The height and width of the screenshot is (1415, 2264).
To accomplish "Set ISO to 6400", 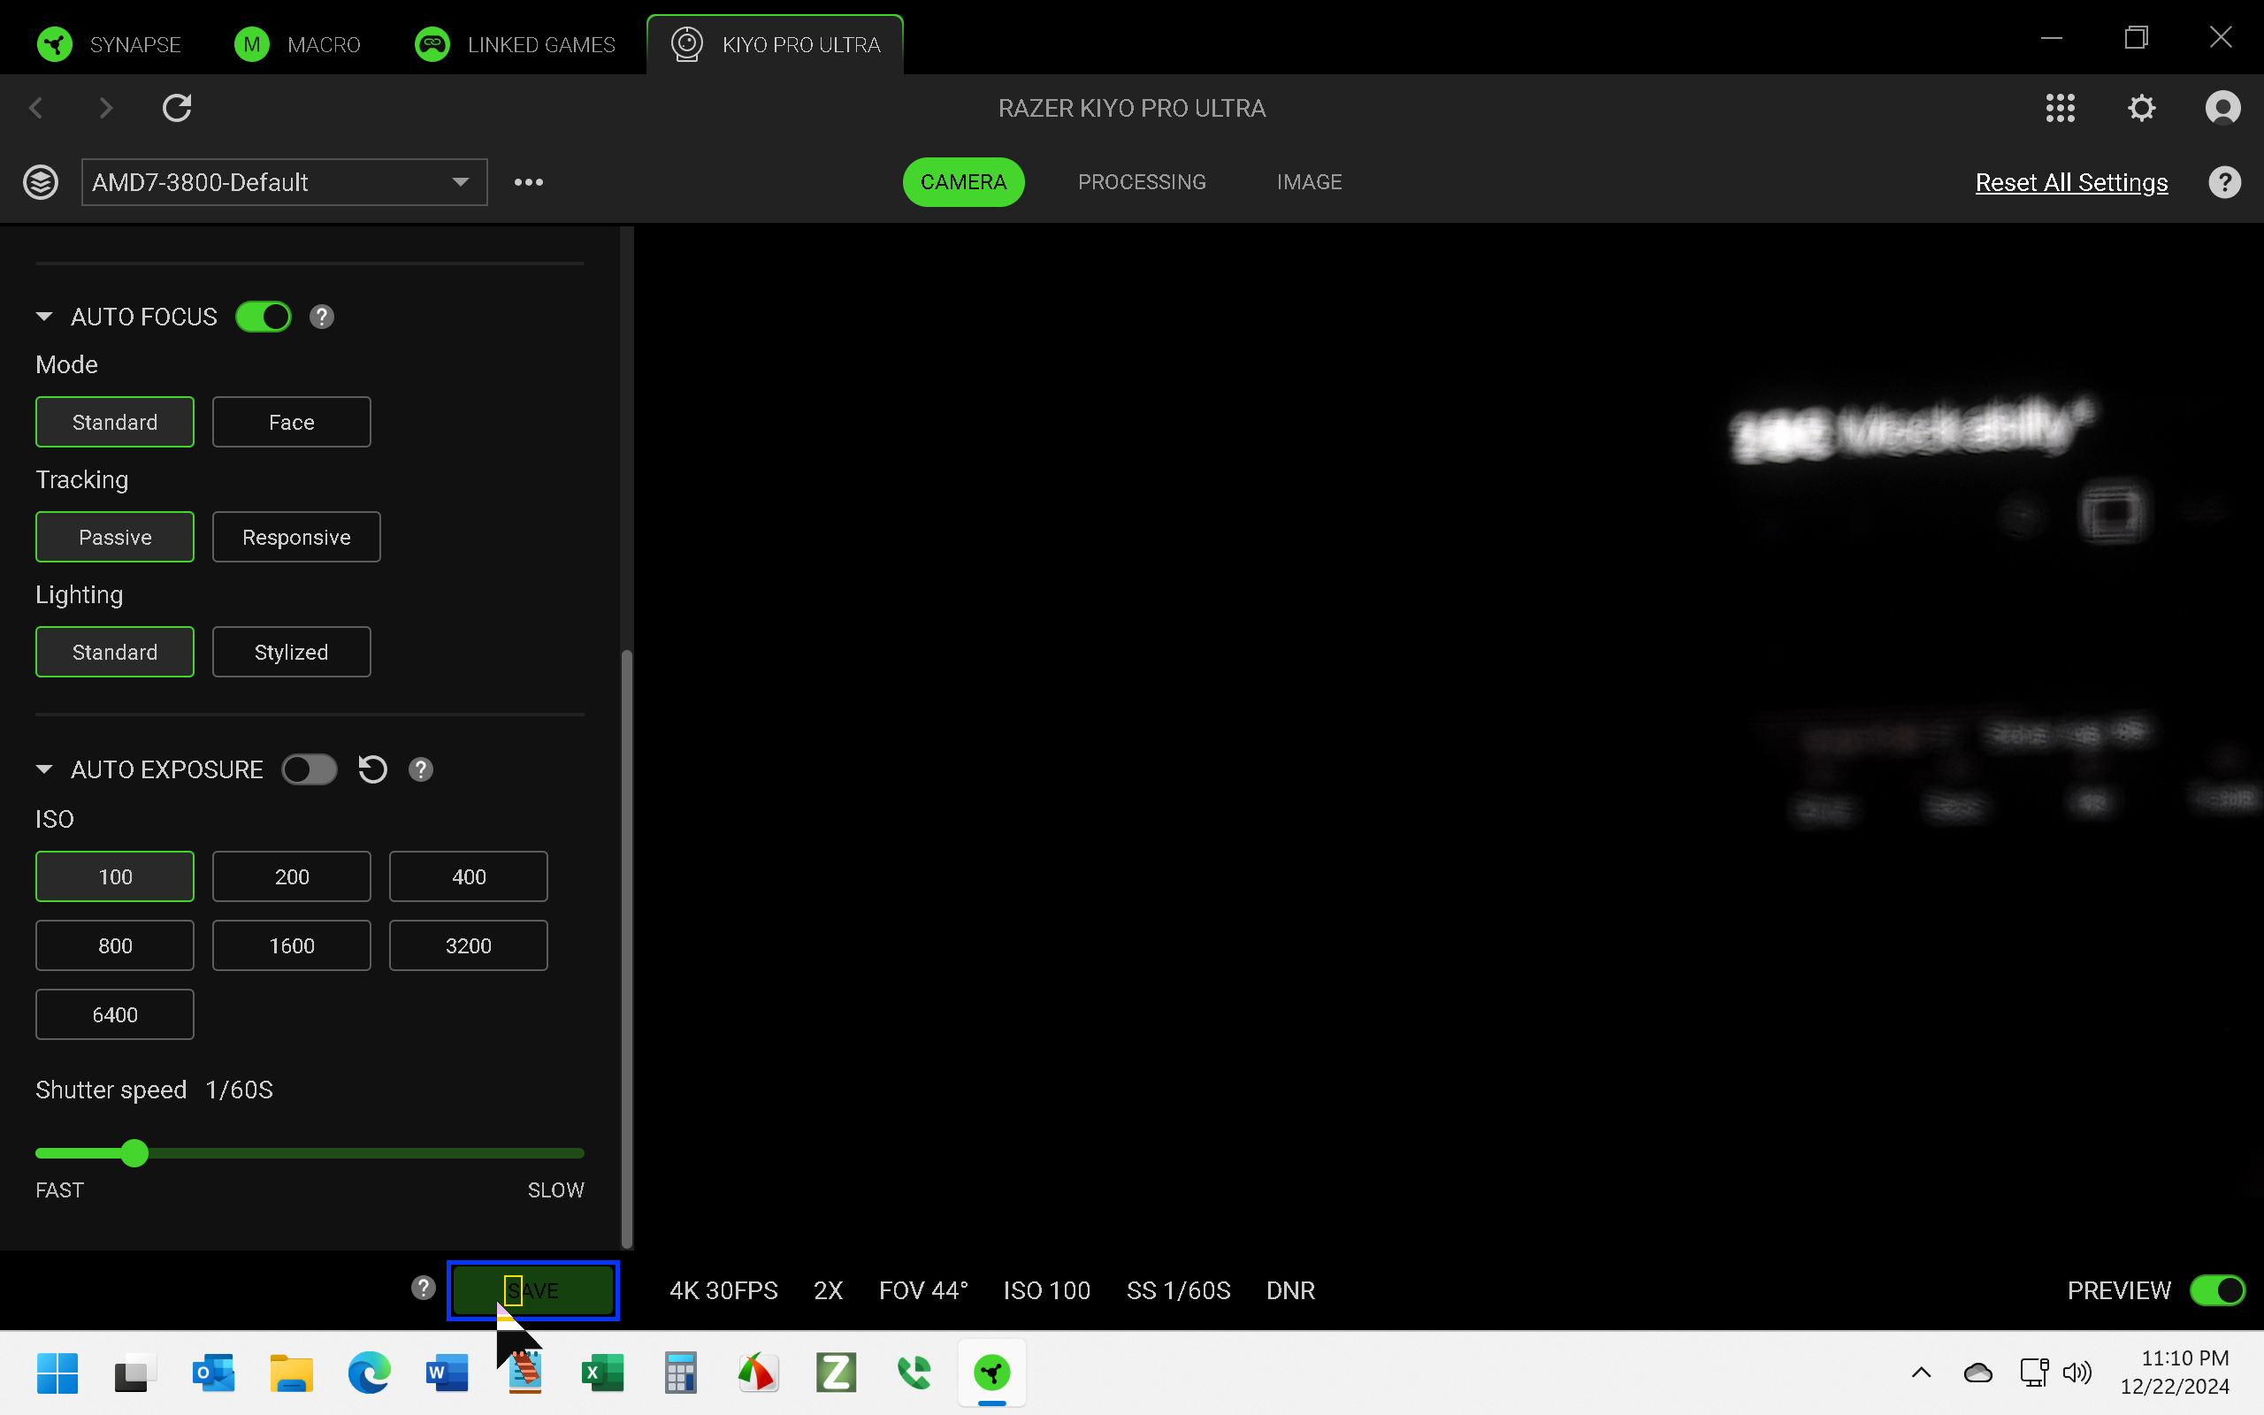I will click(115, 1015).
